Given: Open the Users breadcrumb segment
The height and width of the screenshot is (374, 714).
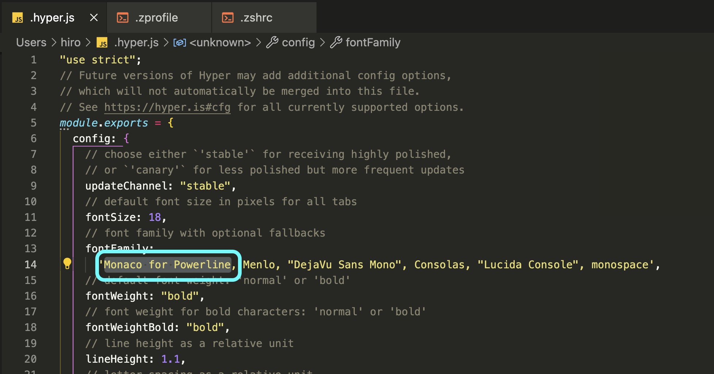Looking at the screenshot, I should coord(31,43).
